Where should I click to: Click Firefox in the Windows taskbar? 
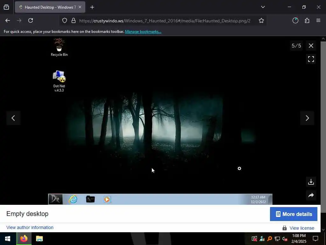tap(24, 239)
